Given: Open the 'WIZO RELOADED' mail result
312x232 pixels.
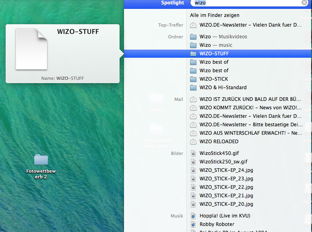Looking at the screenshot, I should pyautogui.click(x=219, y=142).
